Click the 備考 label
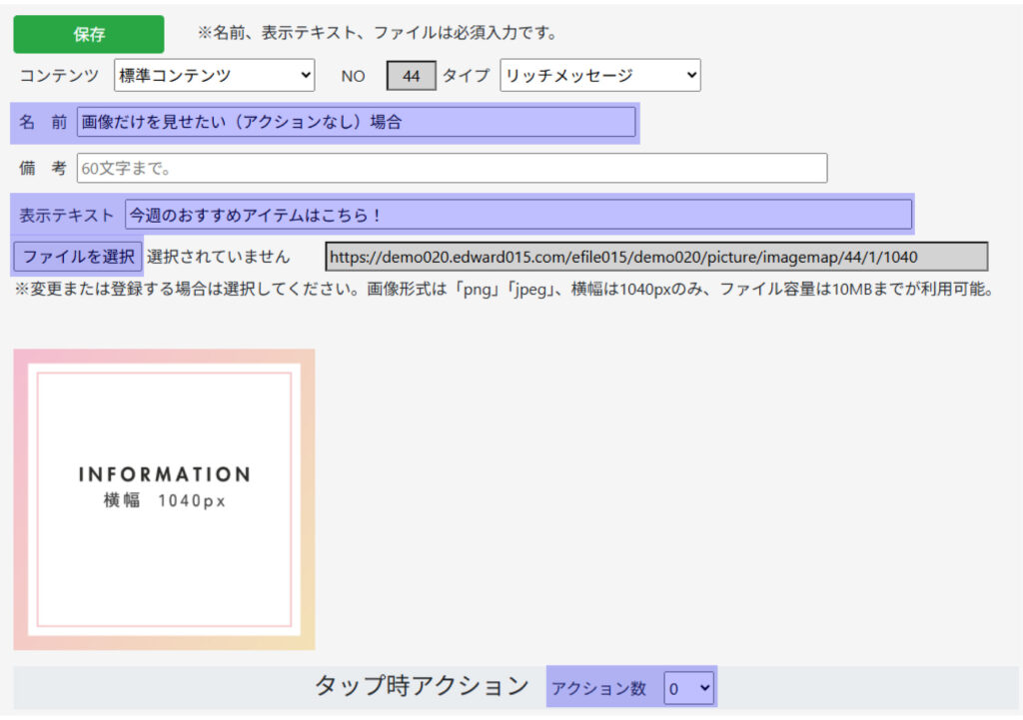The width and height of the screenshot is (1023, 720). coord(43,168)
